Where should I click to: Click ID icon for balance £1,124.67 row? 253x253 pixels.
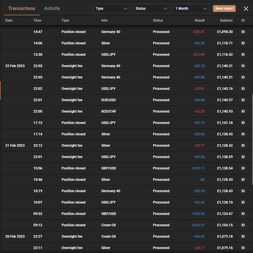pyautogui.click(x=243, y=214)
